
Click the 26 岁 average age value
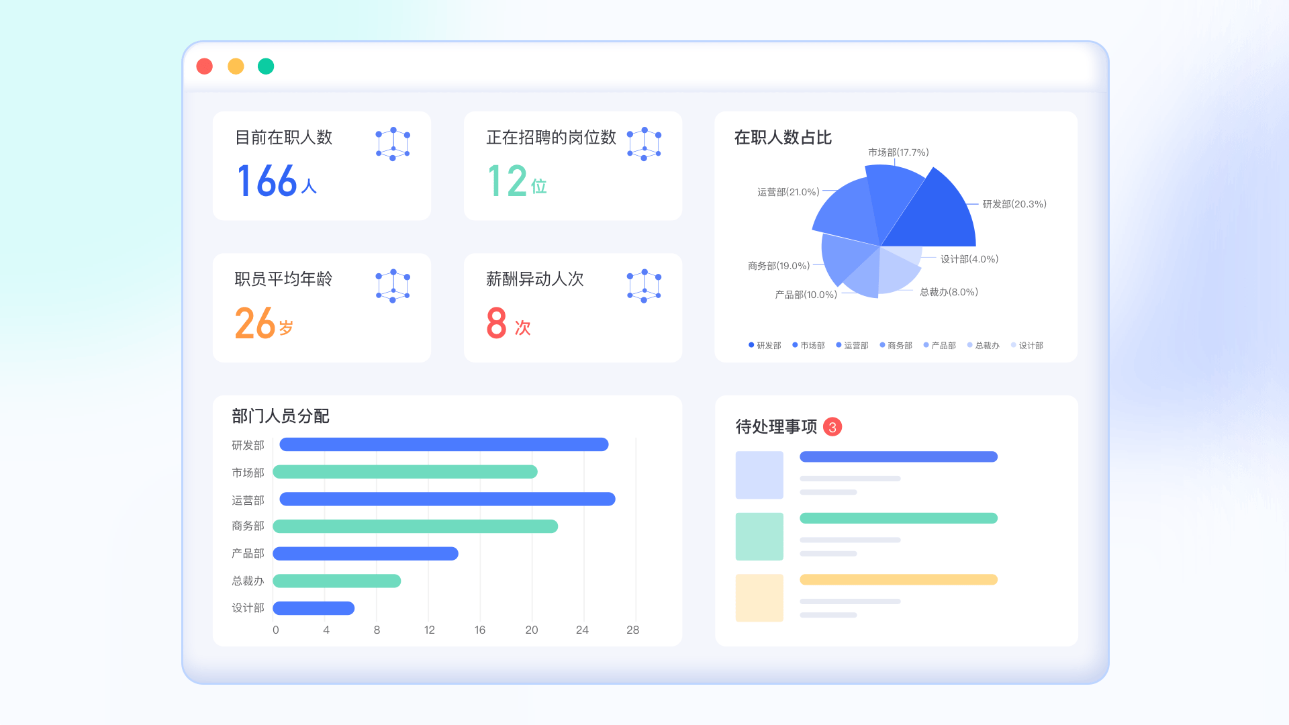pos(264,323)
